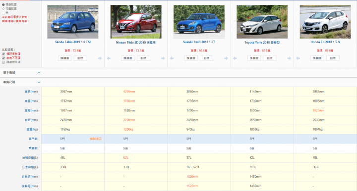Click the 刪除 button under Suzuki Swift
This screenshot has width=357, height=191.
click(x=206, y=58)
